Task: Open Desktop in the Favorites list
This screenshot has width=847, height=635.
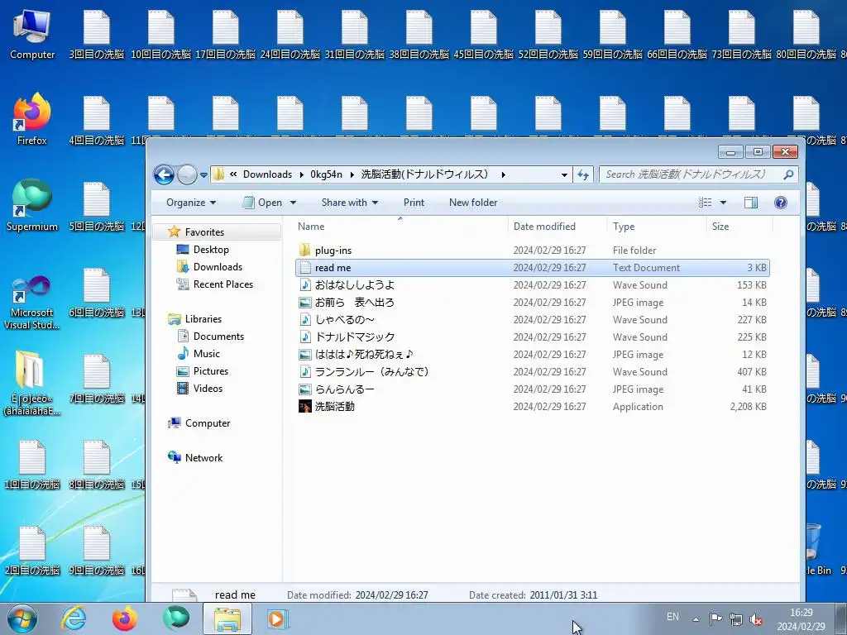Action: [x=211, y=250]
